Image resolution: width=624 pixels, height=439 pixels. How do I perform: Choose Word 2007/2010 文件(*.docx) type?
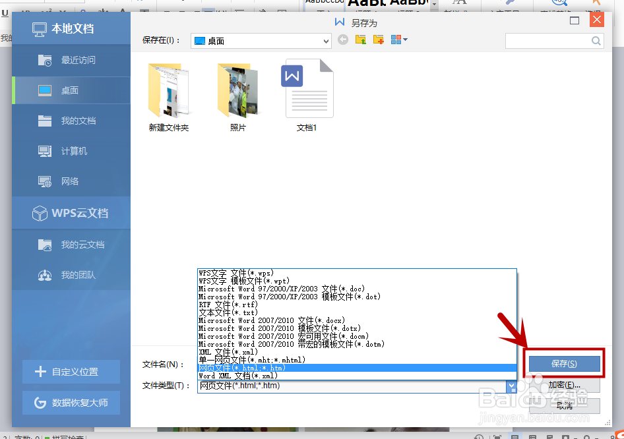[357, 320]
